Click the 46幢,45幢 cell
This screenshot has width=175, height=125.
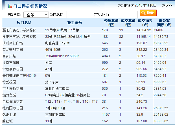(53, 50)
